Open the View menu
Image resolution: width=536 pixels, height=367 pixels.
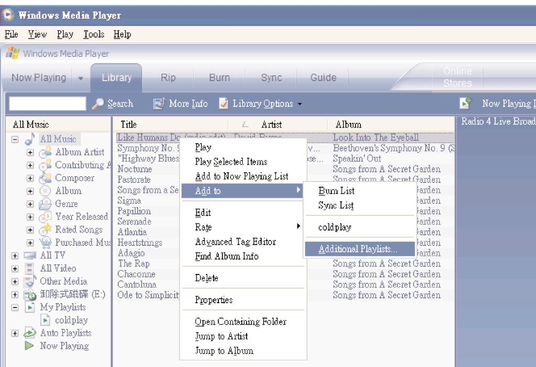pyautogui.click(x=37, y=34)
